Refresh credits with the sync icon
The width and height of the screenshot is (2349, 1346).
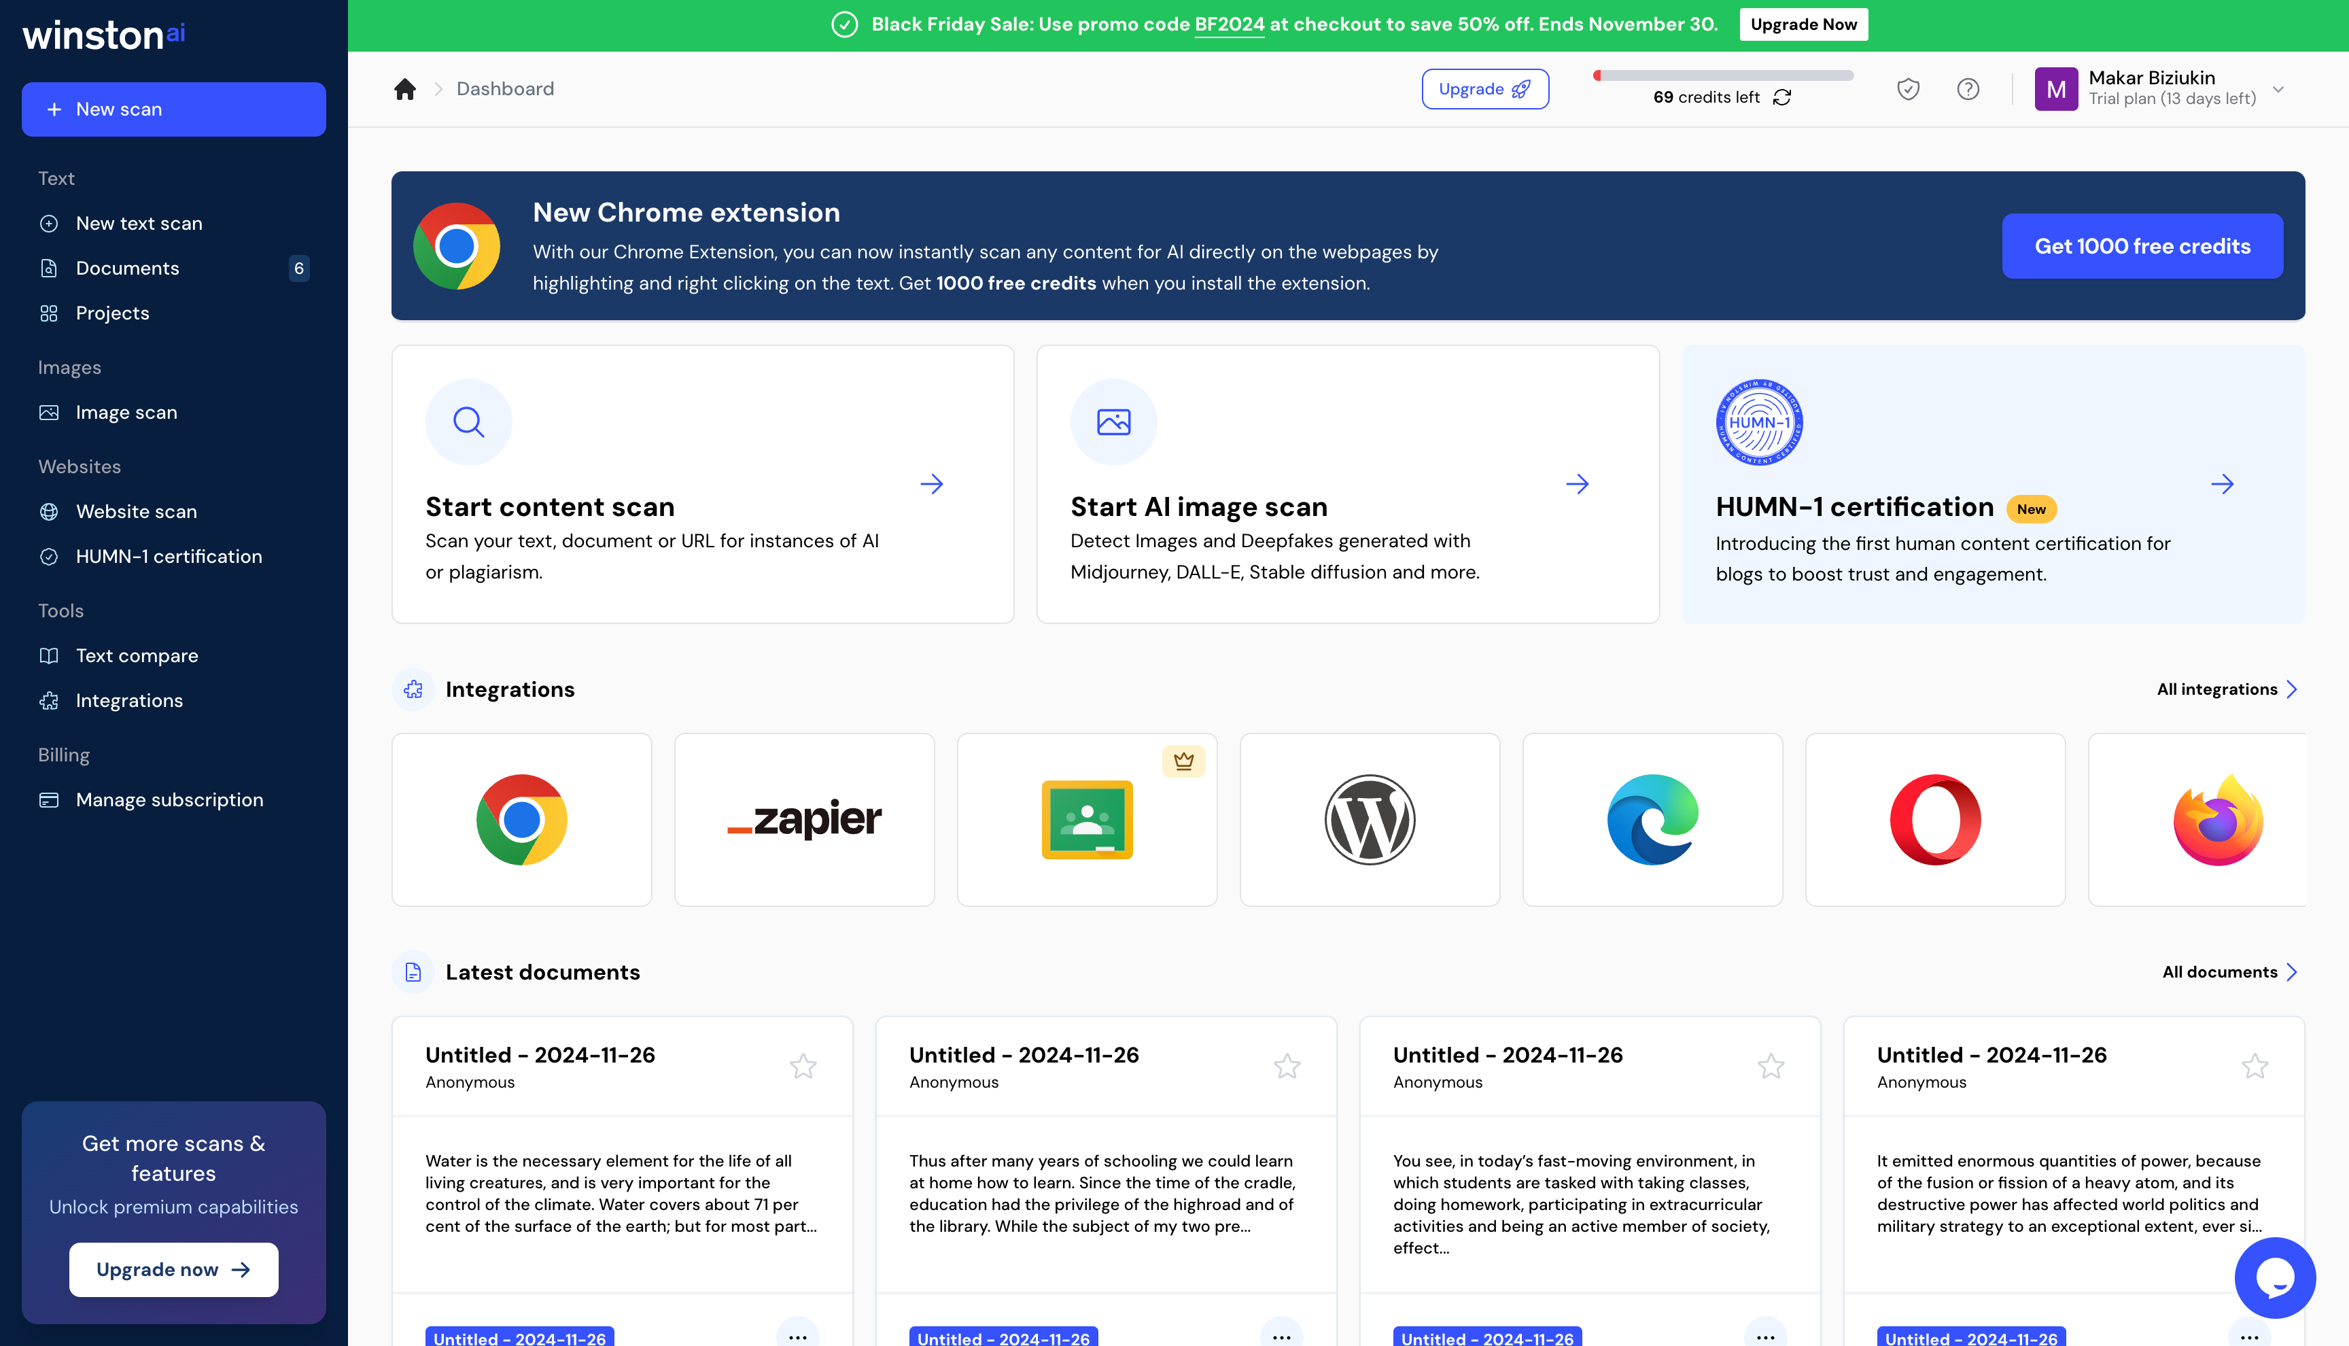[1781, 97]
